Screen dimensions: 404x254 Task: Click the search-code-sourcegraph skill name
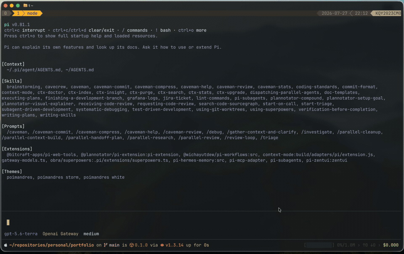[228, 104]
